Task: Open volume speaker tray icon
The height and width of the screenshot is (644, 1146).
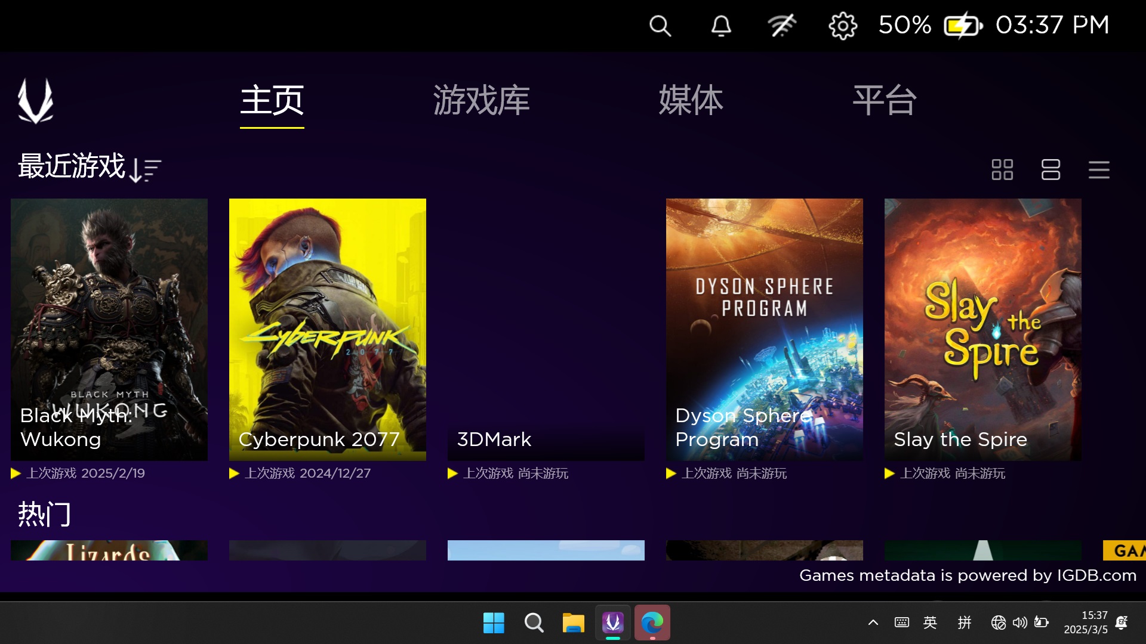Action: pos(1020,623)
